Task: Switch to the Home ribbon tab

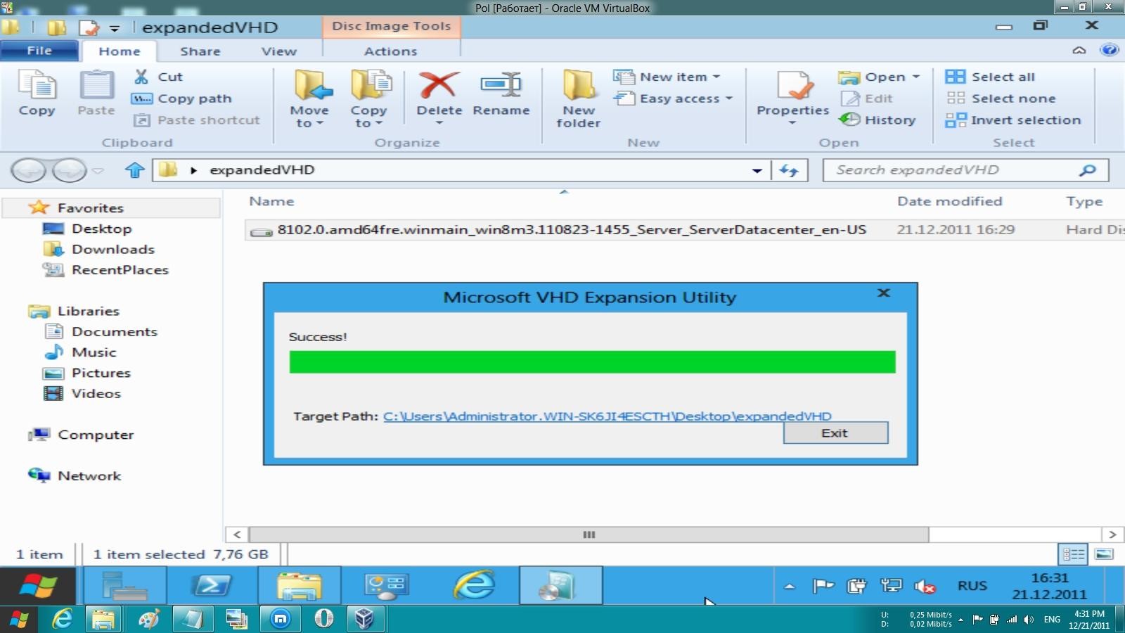Action: tap(120, 51)
